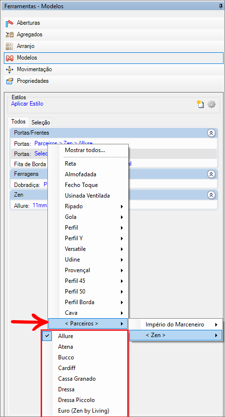This screenshot has width=225, height=417.
Task: Click the pin icon in panel title bar
Action: click(221, 6)
